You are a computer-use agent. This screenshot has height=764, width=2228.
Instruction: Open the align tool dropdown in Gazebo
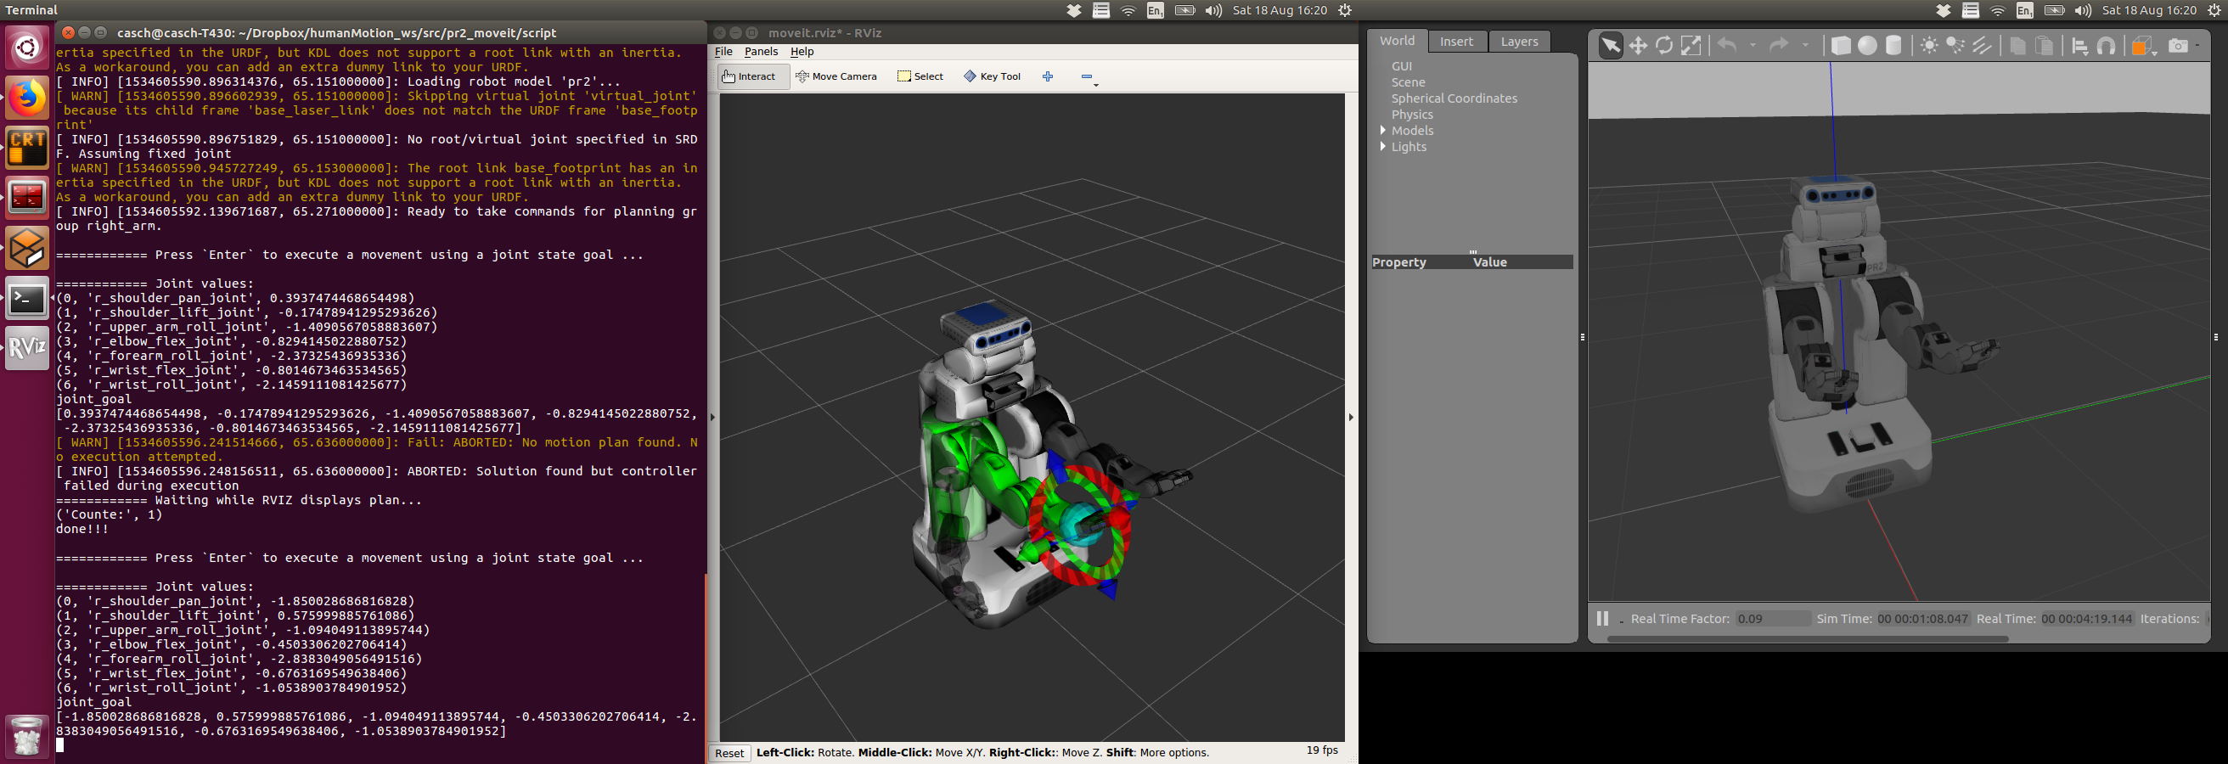tap(2080, 46)
